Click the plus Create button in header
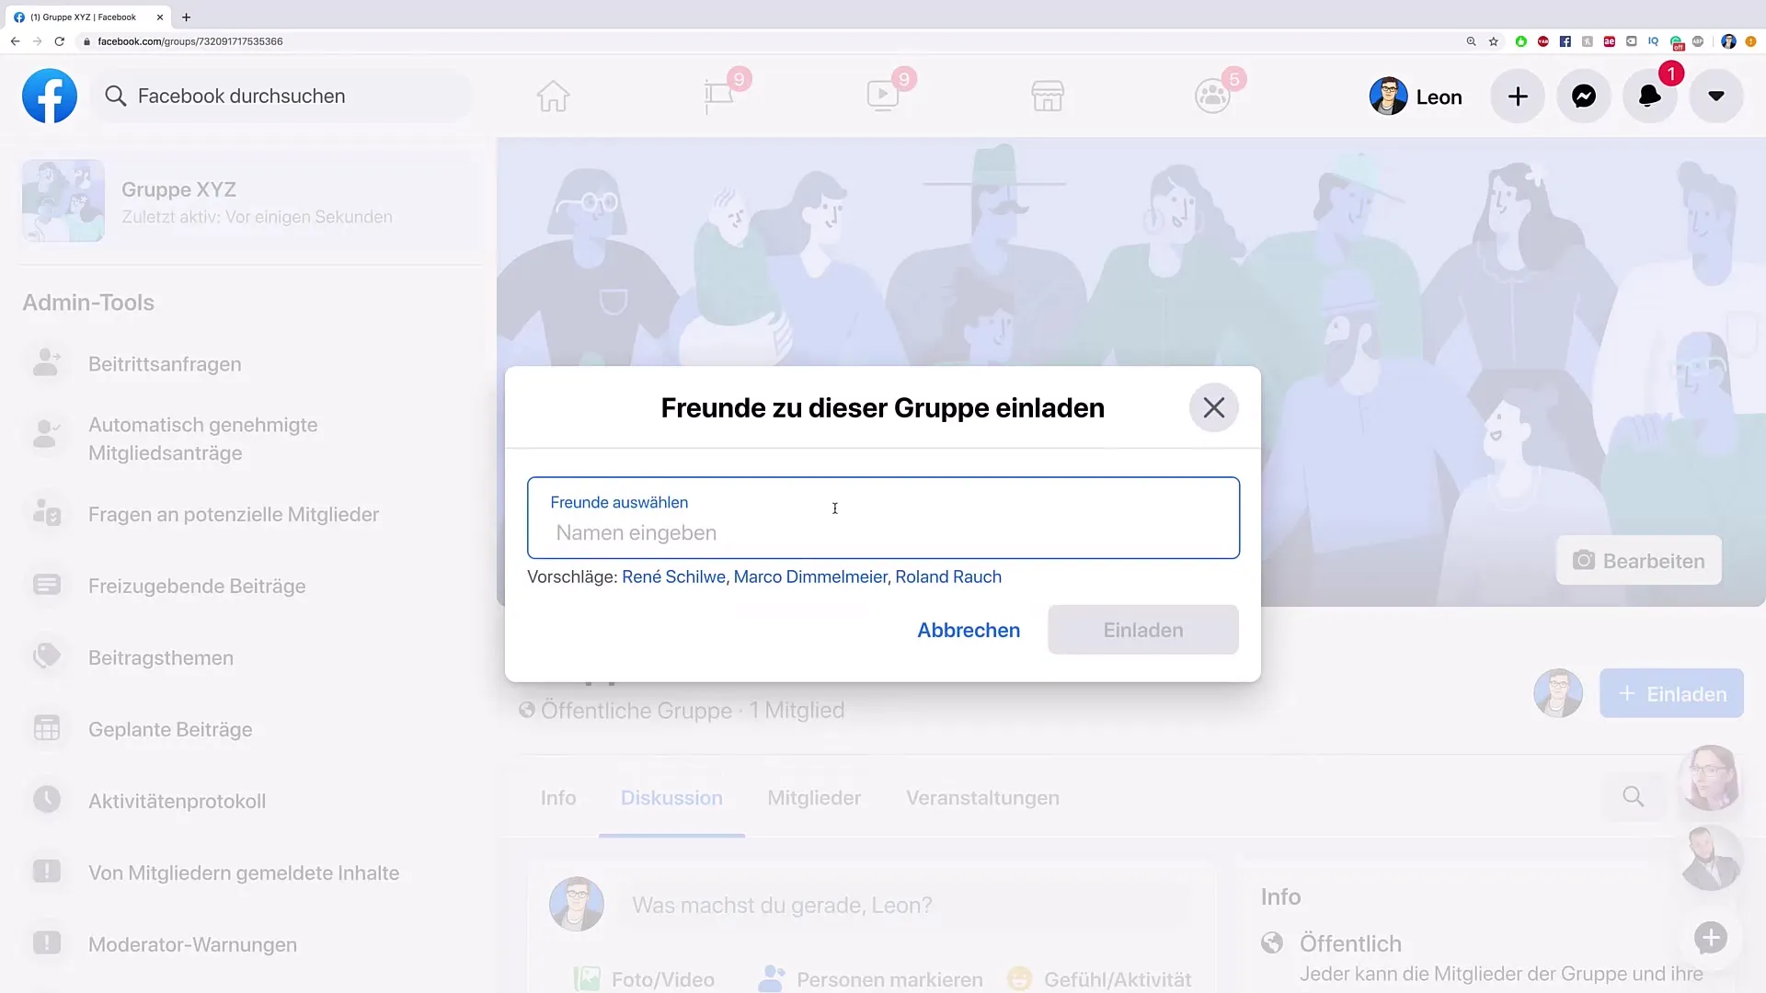 click(x=1518, y=97)
